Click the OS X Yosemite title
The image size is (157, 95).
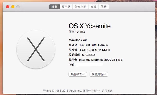coord(90,26)
